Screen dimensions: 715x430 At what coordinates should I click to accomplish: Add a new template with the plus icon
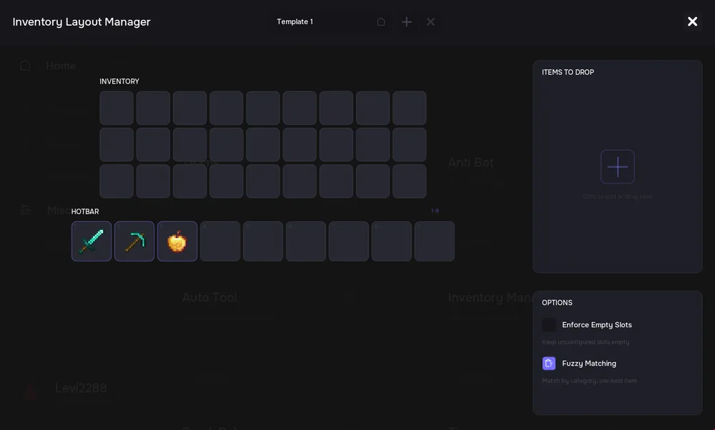[406, 22]
